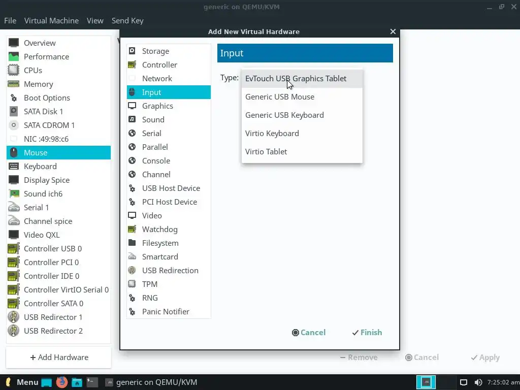Choose Generic USB Mouse type
Screen dimensions: 520x390
pos(302,97)
